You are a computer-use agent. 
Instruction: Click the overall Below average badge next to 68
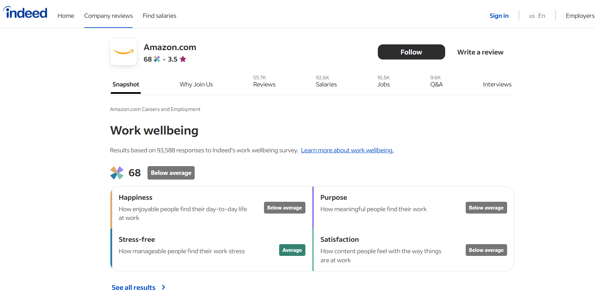[171, 173]
